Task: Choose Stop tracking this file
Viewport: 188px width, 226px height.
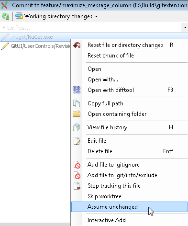Action: [130, 186]
